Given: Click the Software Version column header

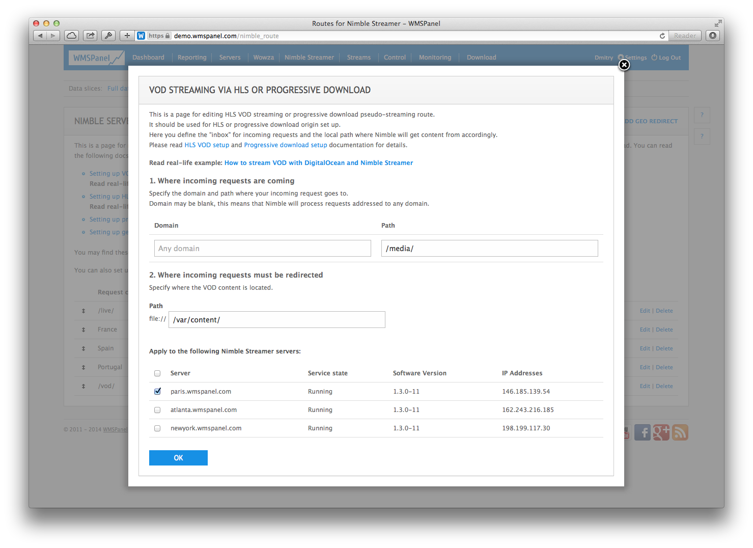Looking at the screenshot, I should (420, 373).
